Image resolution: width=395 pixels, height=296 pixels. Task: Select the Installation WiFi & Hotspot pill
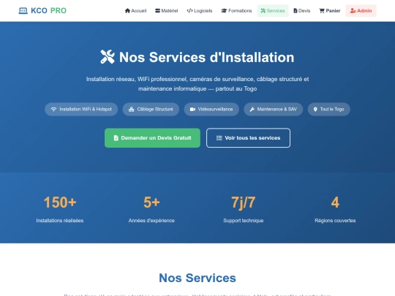(x=81, y=109)
